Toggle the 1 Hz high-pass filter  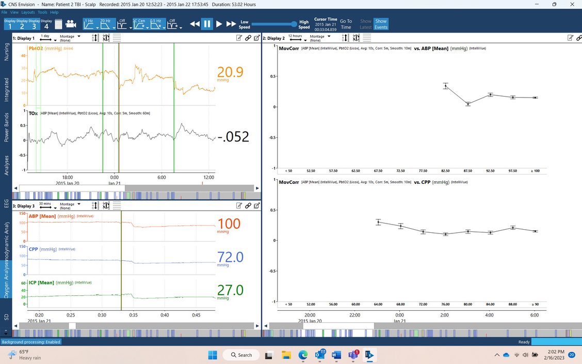(90, 24)
